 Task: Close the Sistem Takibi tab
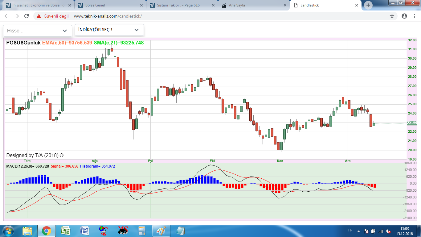[x=213, y=5]
